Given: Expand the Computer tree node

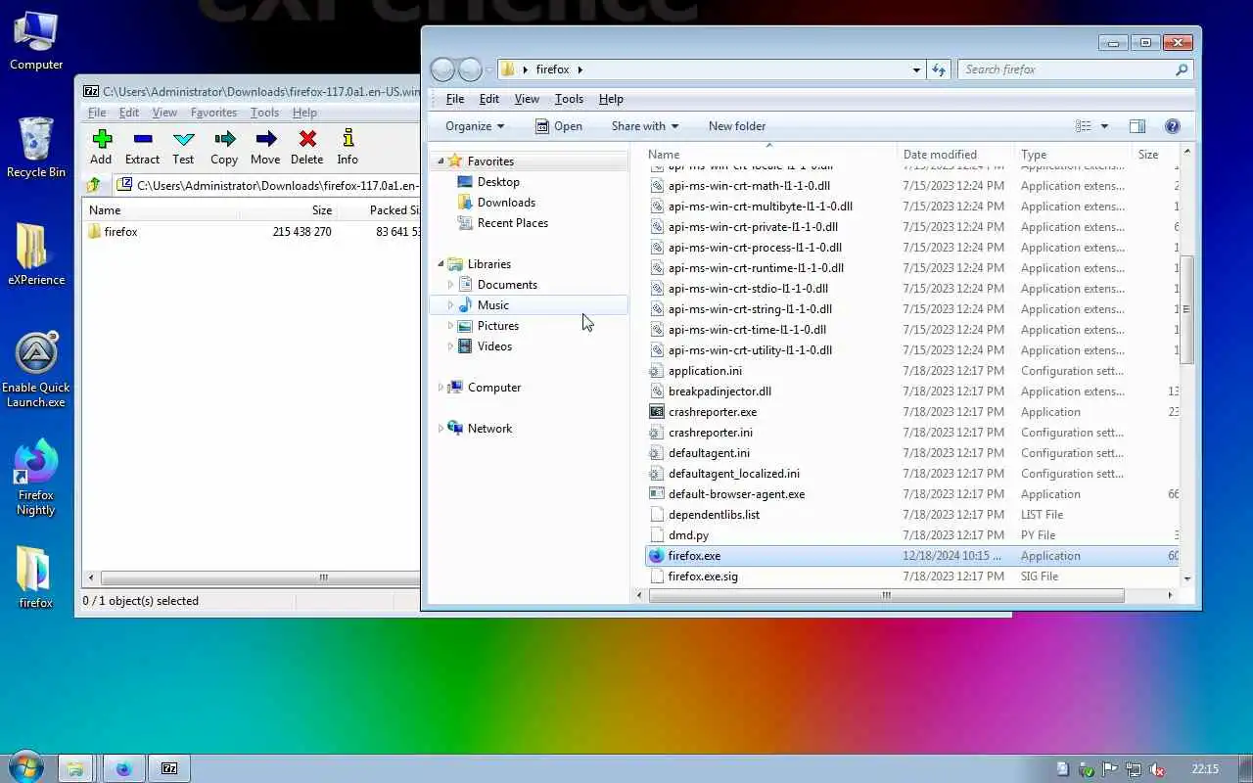Looking at the screenshot, I should [x=441, y=388].
